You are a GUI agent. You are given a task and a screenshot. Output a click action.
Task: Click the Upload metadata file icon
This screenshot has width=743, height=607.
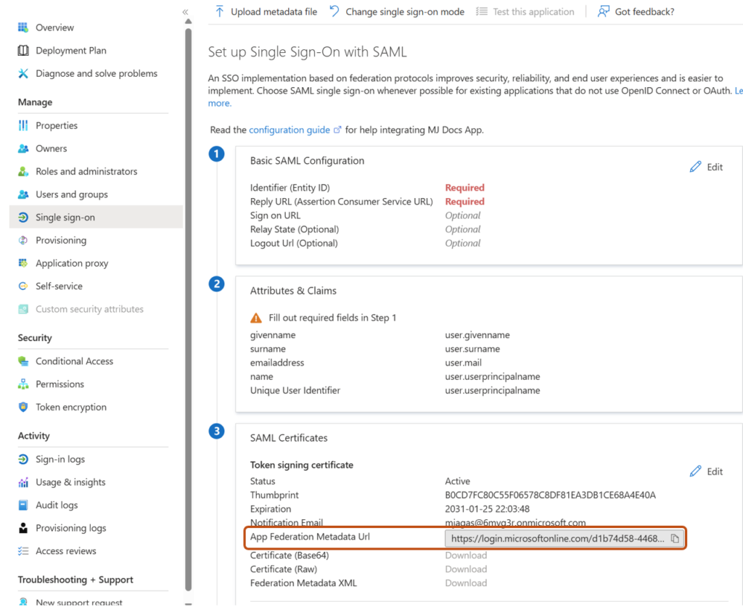tap(220, 12)
